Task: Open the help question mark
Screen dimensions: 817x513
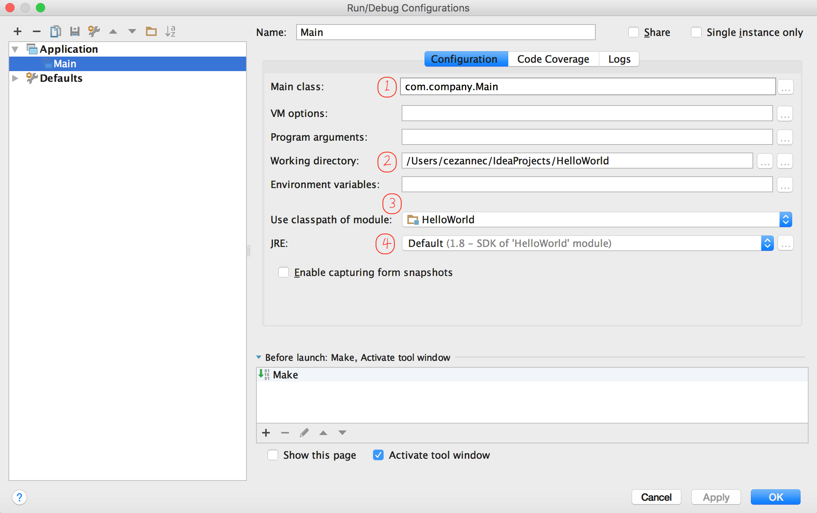Action: tap(19, 497)
